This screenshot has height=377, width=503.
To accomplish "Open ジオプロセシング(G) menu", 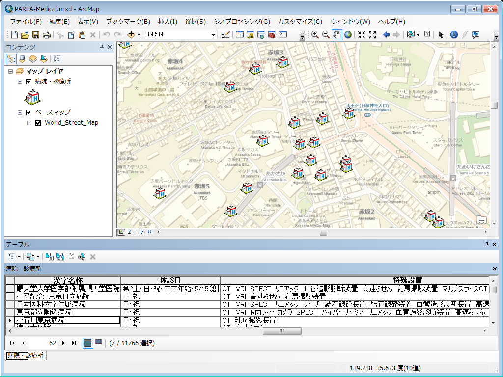I will pos(242,22).
